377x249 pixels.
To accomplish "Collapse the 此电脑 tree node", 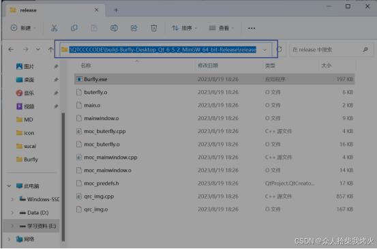I will click(x=9, y=186).
